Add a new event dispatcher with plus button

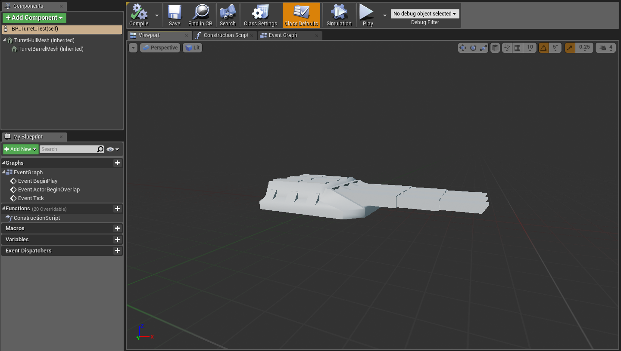pos(117,251)
